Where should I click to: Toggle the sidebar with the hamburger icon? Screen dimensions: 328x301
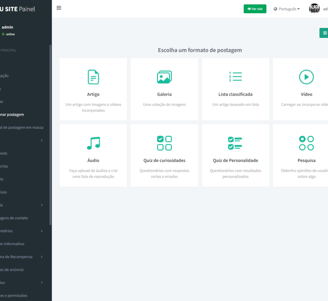59,8
